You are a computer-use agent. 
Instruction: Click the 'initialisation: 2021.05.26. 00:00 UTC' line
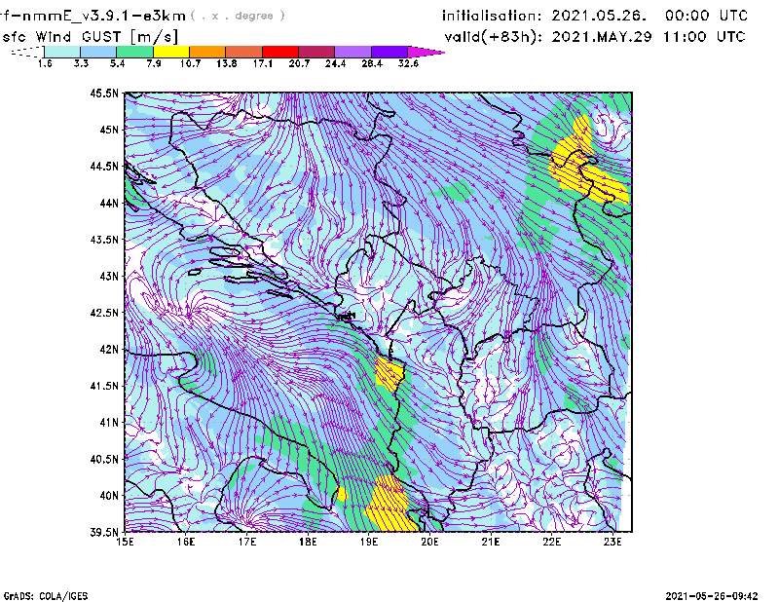[595, 16]
